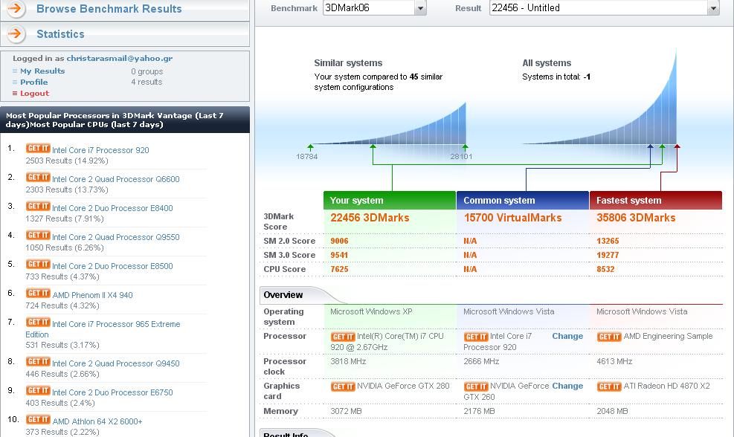Open AMD Phenom II X4 940 link
This screenshot has width=734, height=437.
pyautogui.click(x=93, y=295)
